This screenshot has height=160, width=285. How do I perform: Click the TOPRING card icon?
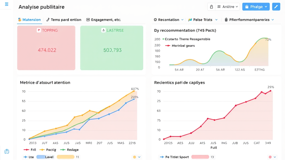point(39,30)
